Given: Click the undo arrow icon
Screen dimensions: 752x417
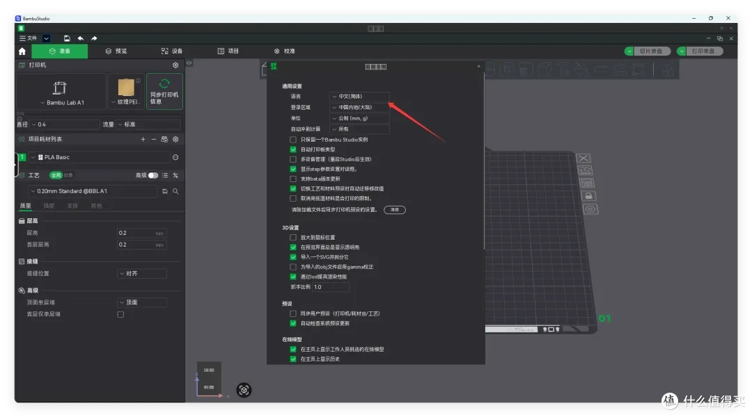Looking at the screenshot, I should click(x=81, y=38).
